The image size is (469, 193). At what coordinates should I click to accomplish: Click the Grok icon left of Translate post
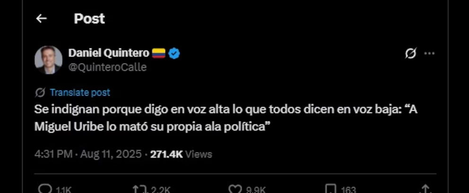point(40,93)
